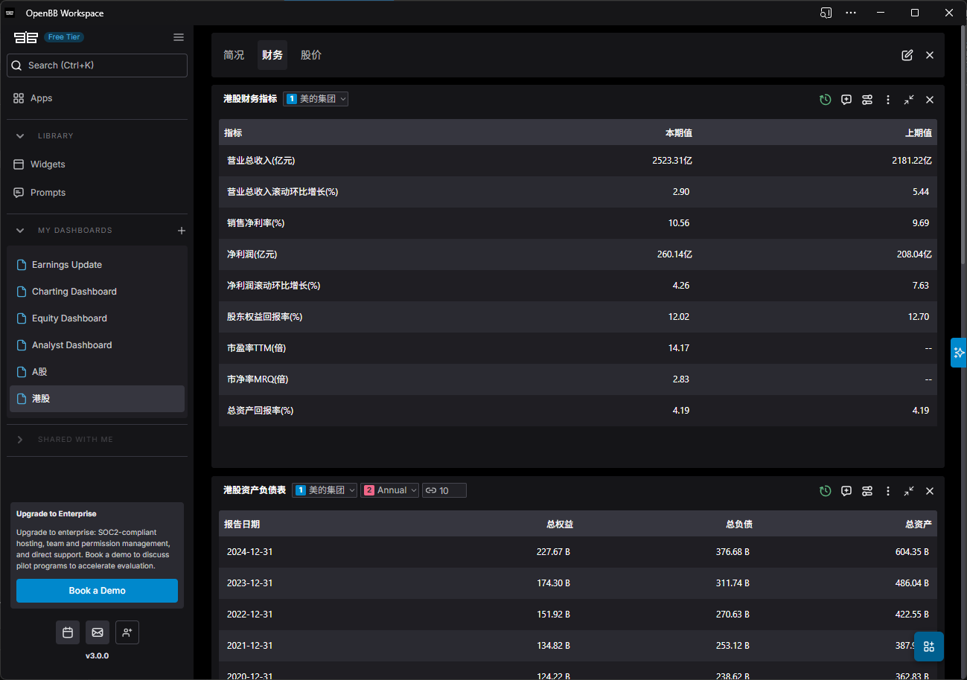
Task: Add a new dashboard with plus icon
Action: 182,231
